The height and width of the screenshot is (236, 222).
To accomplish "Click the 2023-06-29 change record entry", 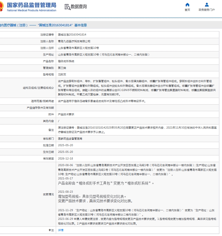I will pyautogui.click(x=137, y=221).
